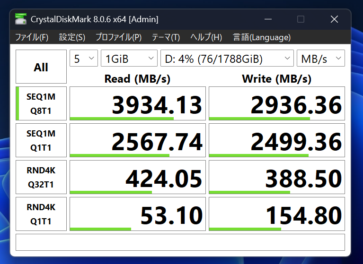Viewport: 363px width, 264px height.
Task: Close the CrystalDiskMark window
Action: (334, 19)
